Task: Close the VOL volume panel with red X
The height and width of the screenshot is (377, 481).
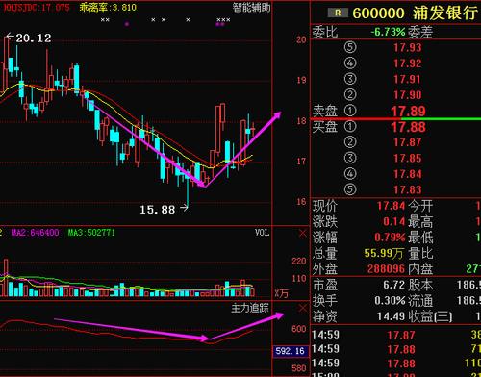Action: pyautogui.click(x=302, y=233)
